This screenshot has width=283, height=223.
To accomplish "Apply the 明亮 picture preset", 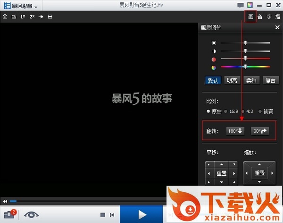I will [x=232, y=80].
